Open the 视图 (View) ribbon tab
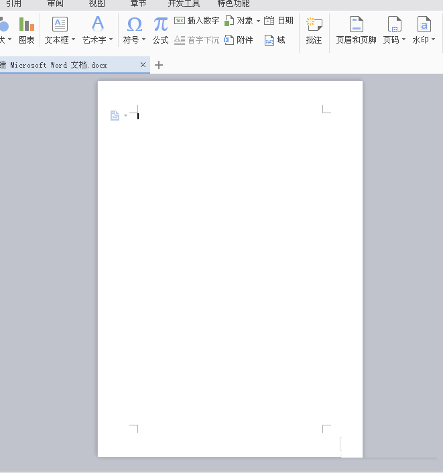This screenshot has height=473, width=443. (97, 3)
